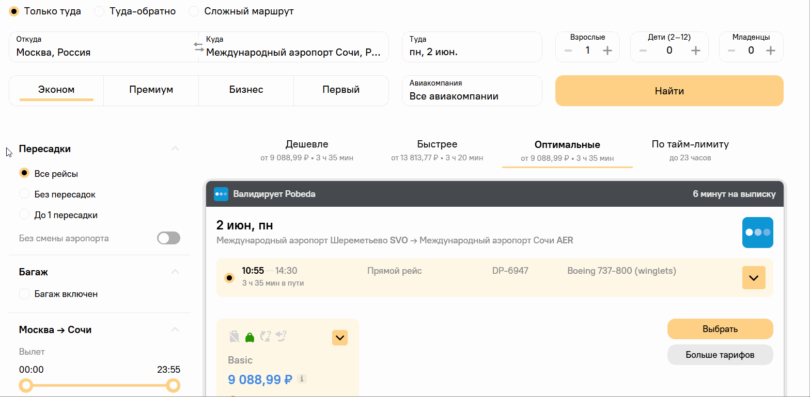Click the Больше тарифов button
The width and height of the screenshot is (810, 397).
coord(720,355)
